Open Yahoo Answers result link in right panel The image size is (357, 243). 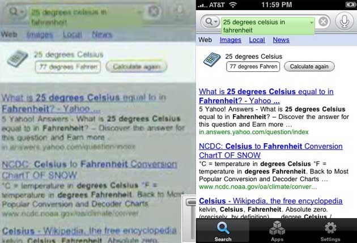click(x=266, y=96)
